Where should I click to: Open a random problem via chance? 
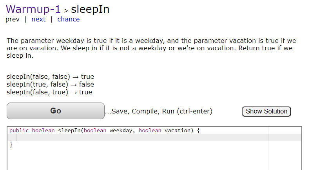[69, 19]
